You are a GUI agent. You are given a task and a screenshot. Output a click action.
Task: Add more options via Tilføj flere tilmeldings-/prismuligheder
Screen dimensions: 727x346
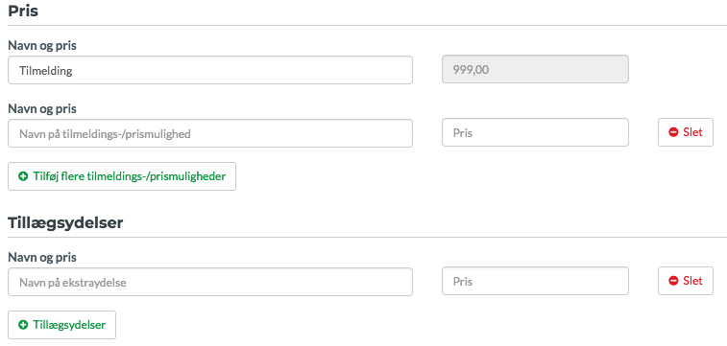tap(122, 176)
